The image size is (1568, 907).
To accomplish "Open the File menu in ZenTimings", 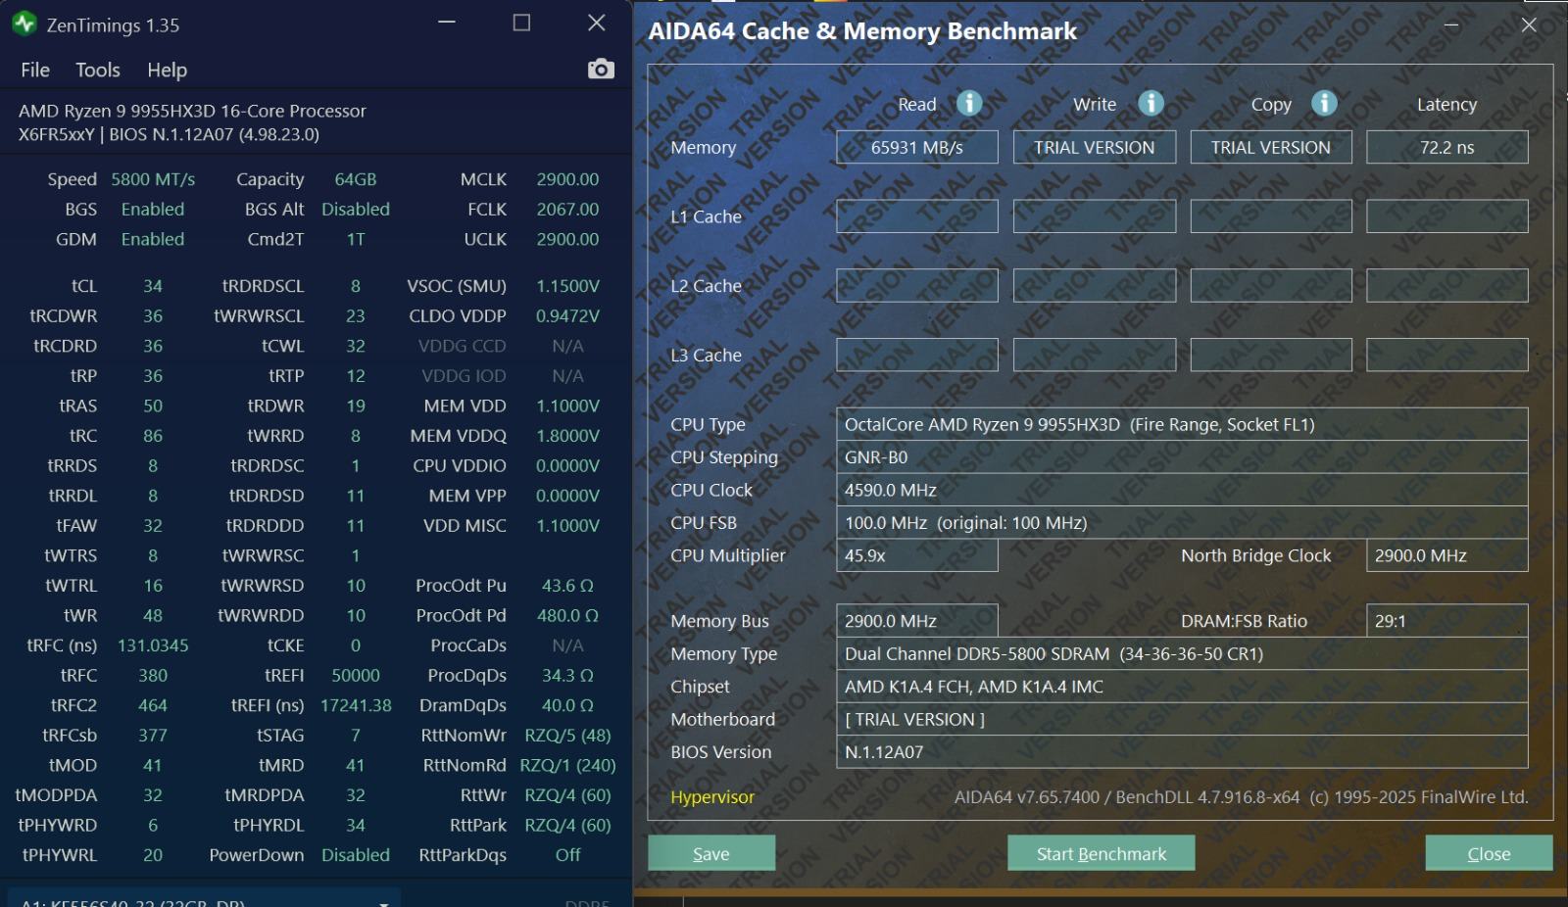I will point(35,70).
